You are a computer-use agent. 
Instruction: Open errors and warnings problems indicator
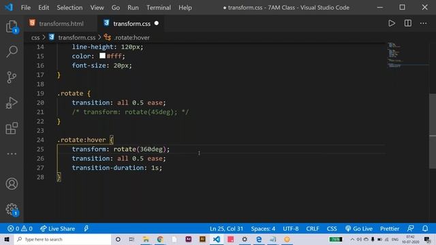point(20,229)
